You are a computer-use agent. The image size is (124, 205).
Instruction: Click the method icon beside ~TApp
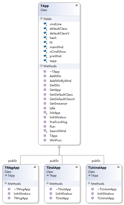45,71
